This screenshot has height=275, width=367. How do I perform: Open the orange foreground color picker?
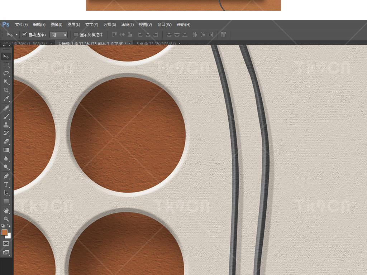pos(4,232)
